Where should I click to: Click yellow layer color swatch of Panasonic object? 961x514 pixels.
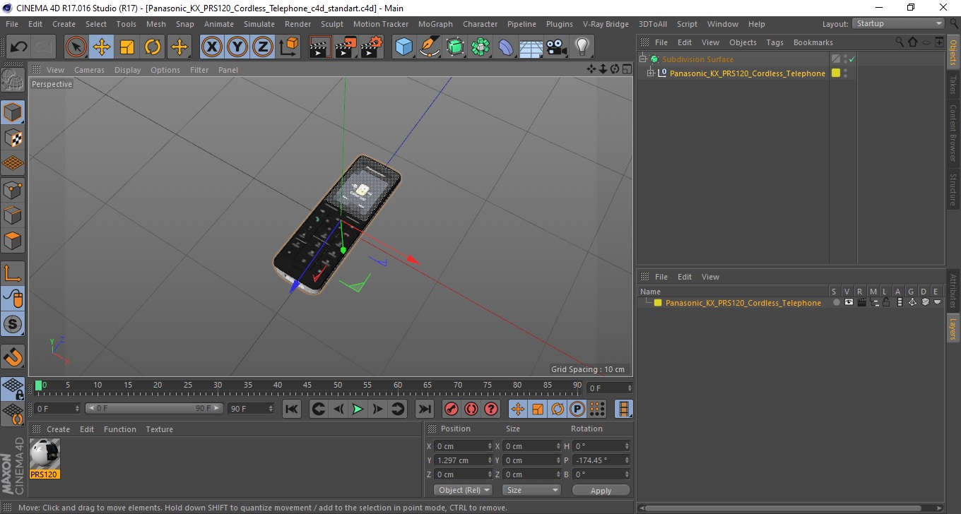tap(836, 73)
